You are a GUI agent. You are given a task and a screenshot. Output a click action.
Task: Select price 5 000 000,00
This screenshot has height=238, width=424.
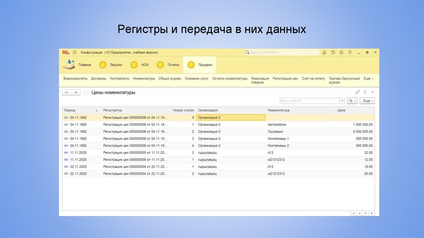pos(363,131)
